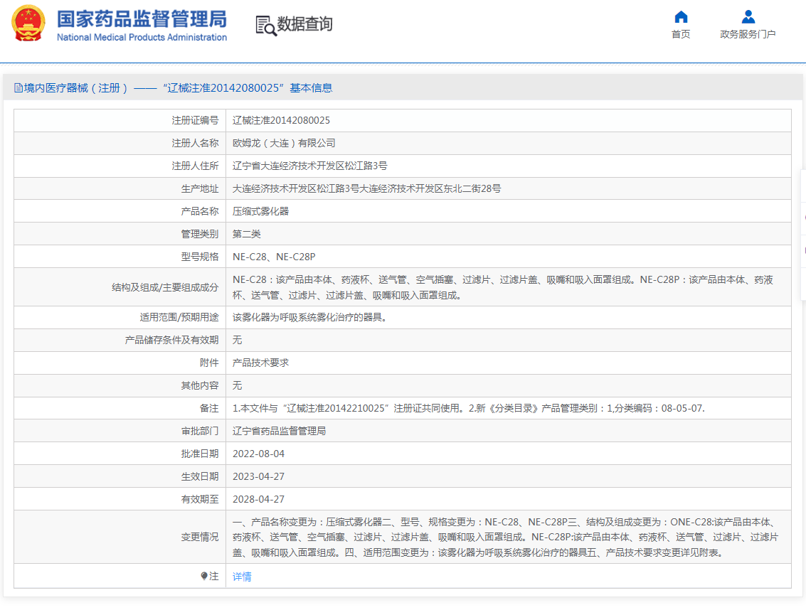
Task: Click the 适用范围/预期用途 row label
Action: (179, 317)
